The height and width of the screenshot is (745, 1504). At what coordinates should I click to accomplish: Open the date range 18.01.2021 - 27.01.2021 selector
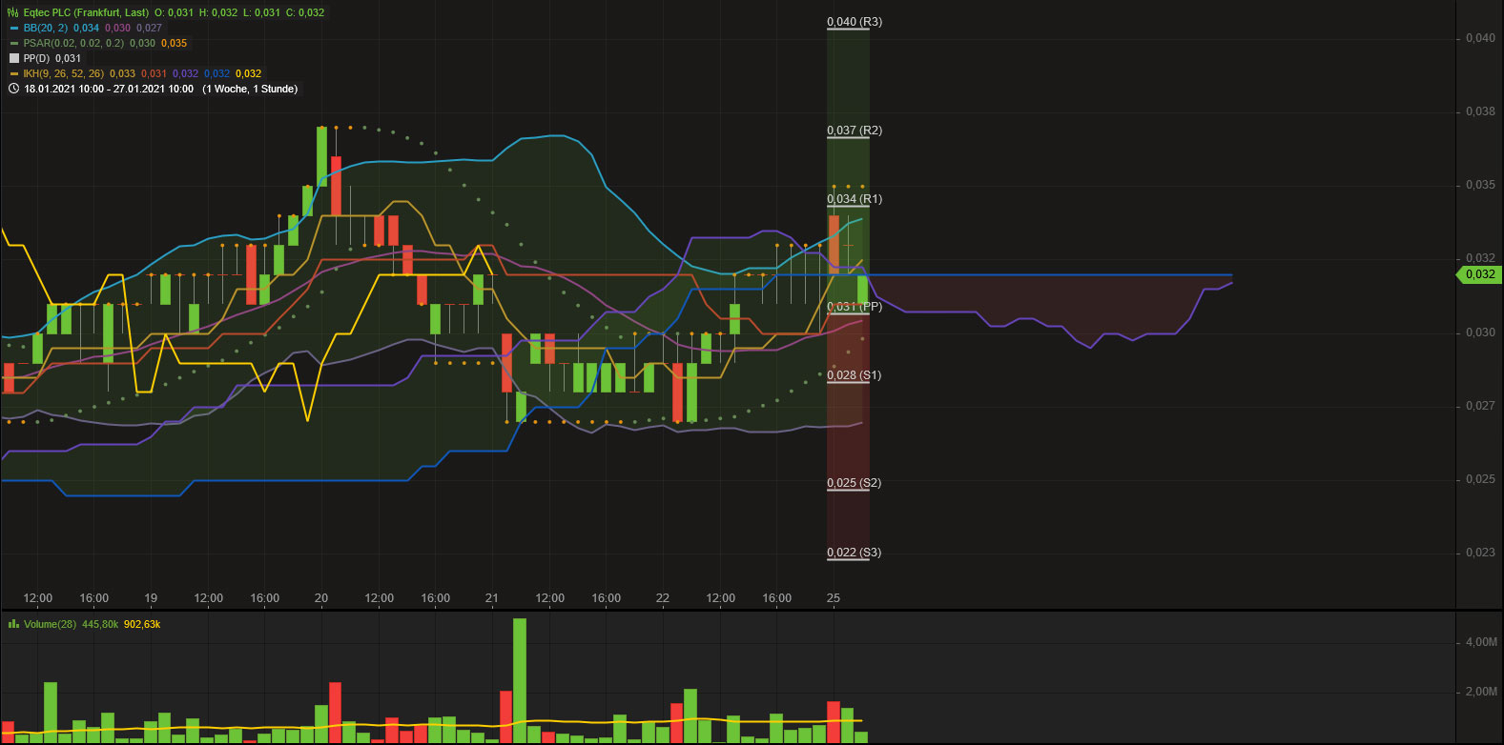(109, 89)
